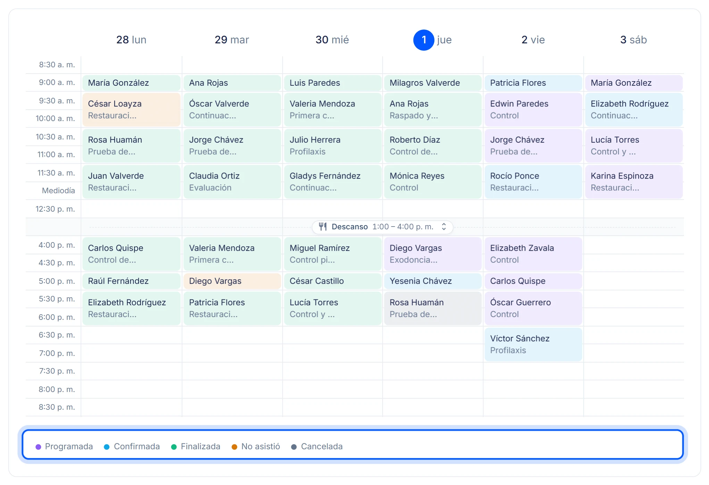Click the purple Programada legend dot
The width and height of the screenshot is (709, 485).
[38, 447]
